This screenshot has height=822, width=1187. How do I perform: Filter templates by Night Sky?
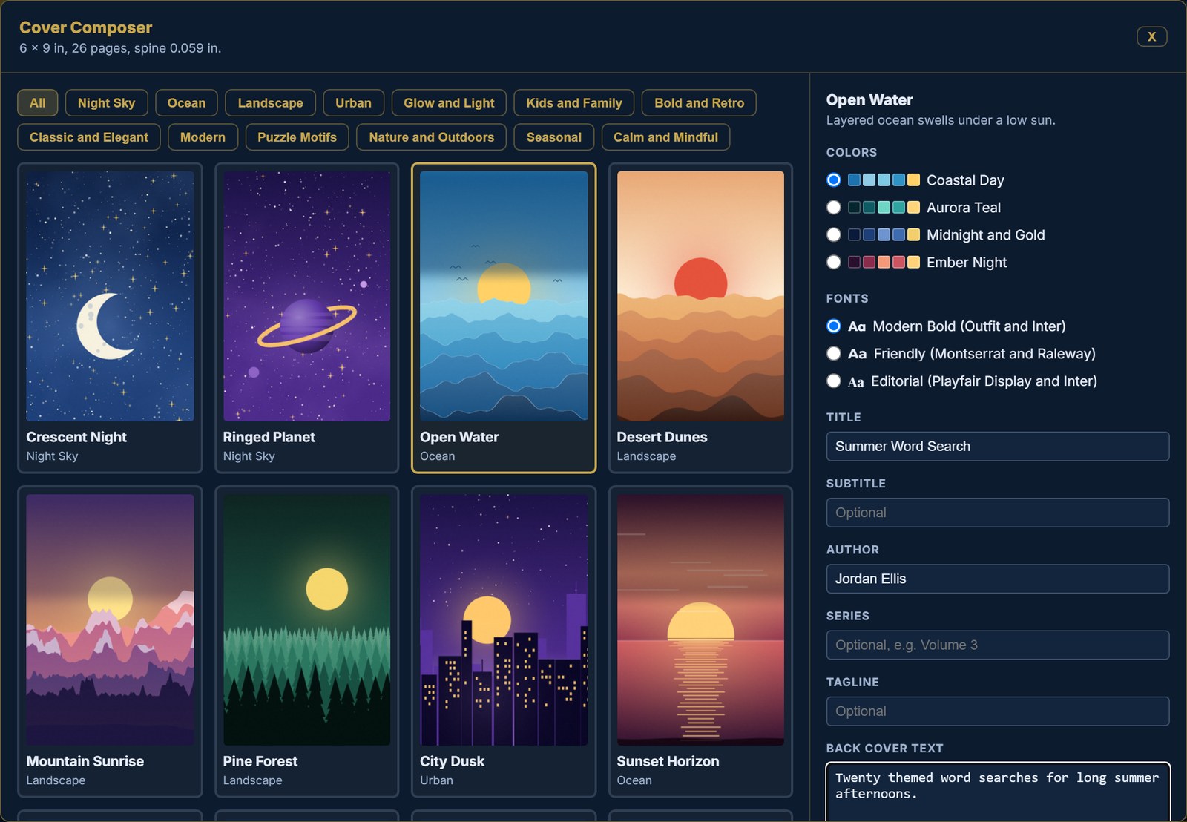click(x=106, y=103)
